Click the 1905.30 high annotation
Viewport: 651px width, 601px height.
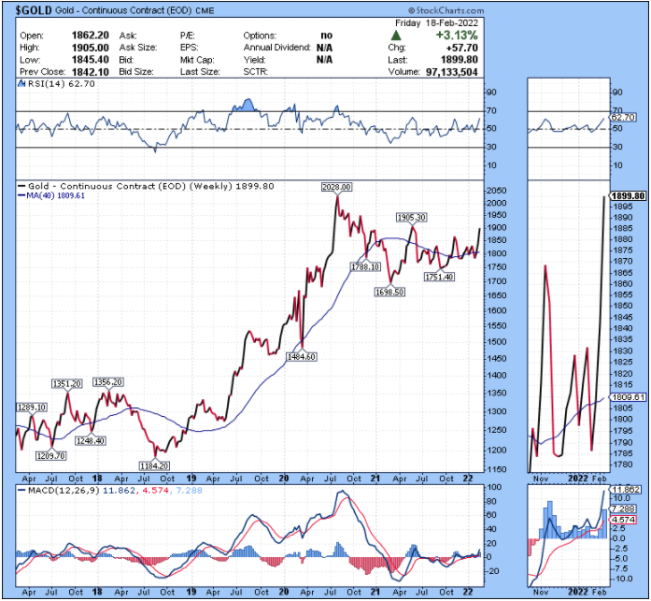pos(410,217)
